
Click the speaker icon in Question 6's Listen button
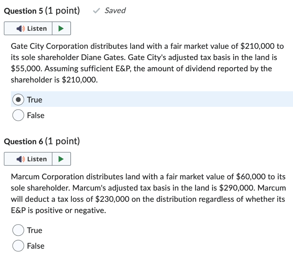21,159
